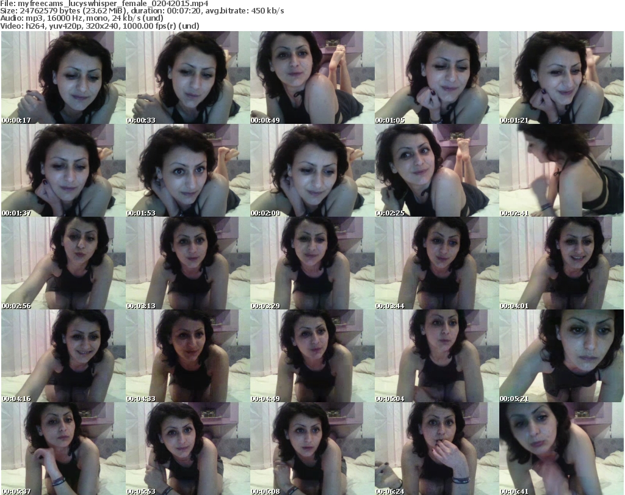The image size is (625, 495).
Task: Click the frame at timestamp 00:06:24
Action: tap(437, 449)
